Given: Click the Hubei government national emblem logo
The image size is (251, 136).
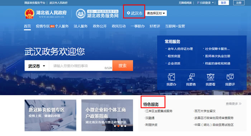Looking at the screenshot, I should pyautogui.click(x=29, y=14).
